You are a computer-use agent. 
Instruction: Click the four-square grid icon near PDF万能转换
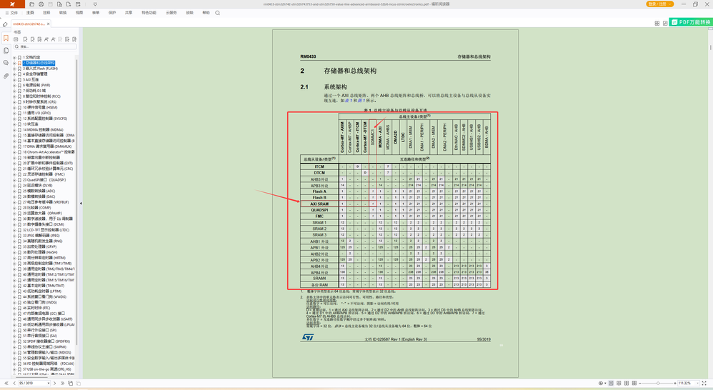click(x=657, y=23)
